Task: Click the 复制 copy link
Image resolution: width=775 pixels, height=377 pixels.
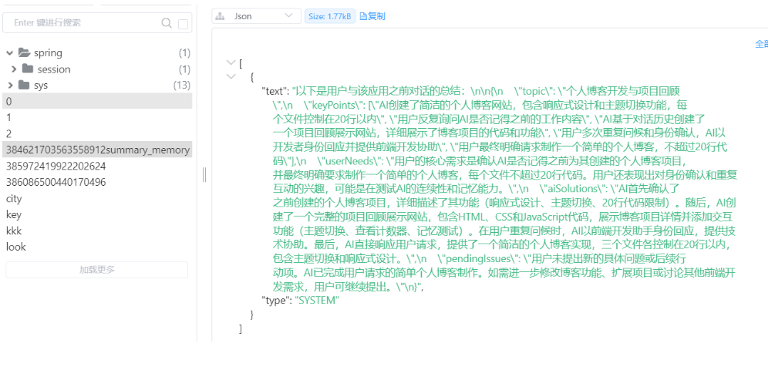Action: (x=372, y=16)
